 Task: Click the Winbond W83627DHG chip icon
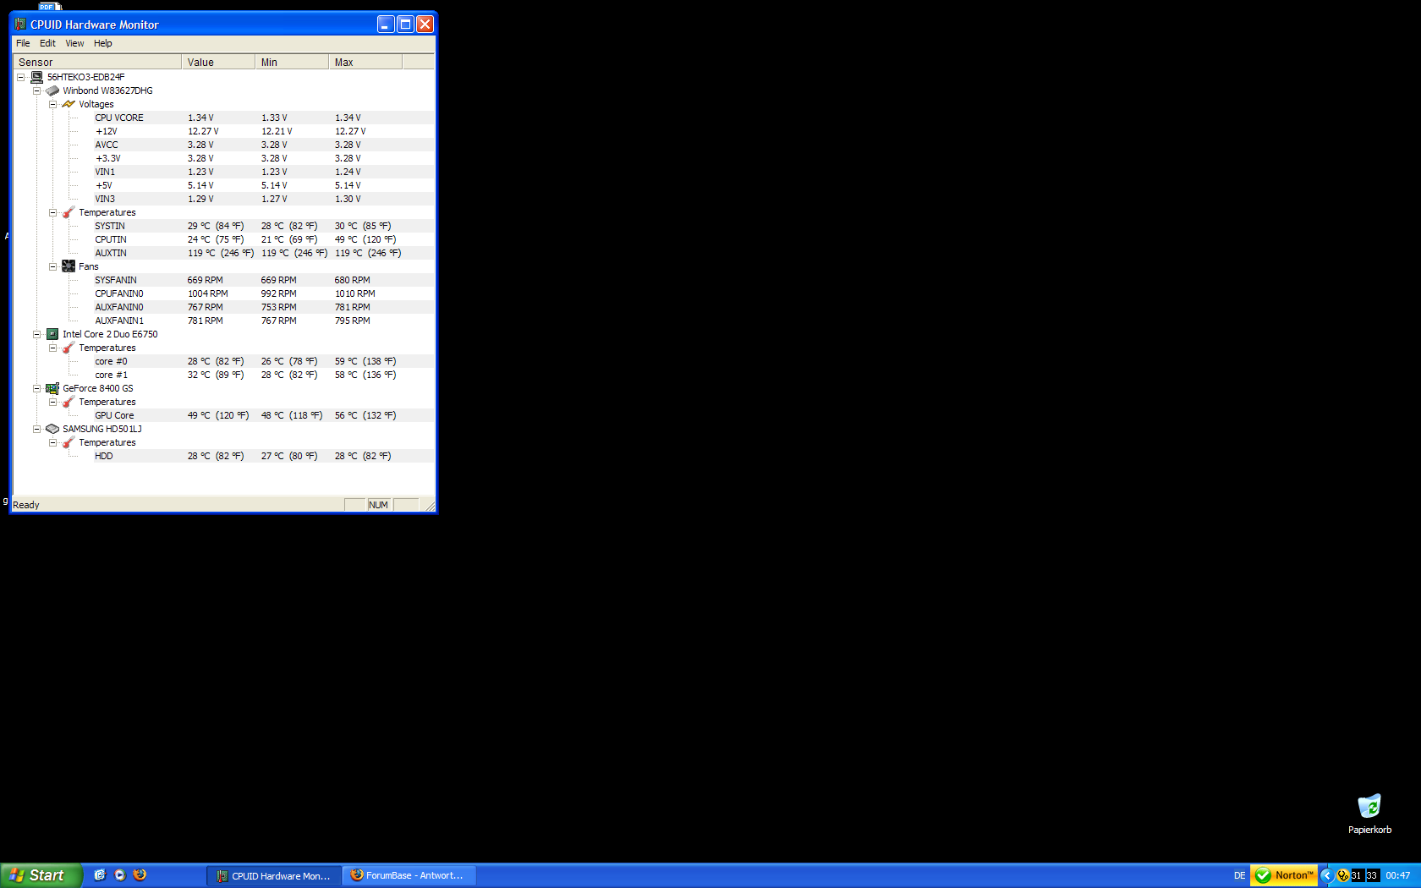coord(52,90)
